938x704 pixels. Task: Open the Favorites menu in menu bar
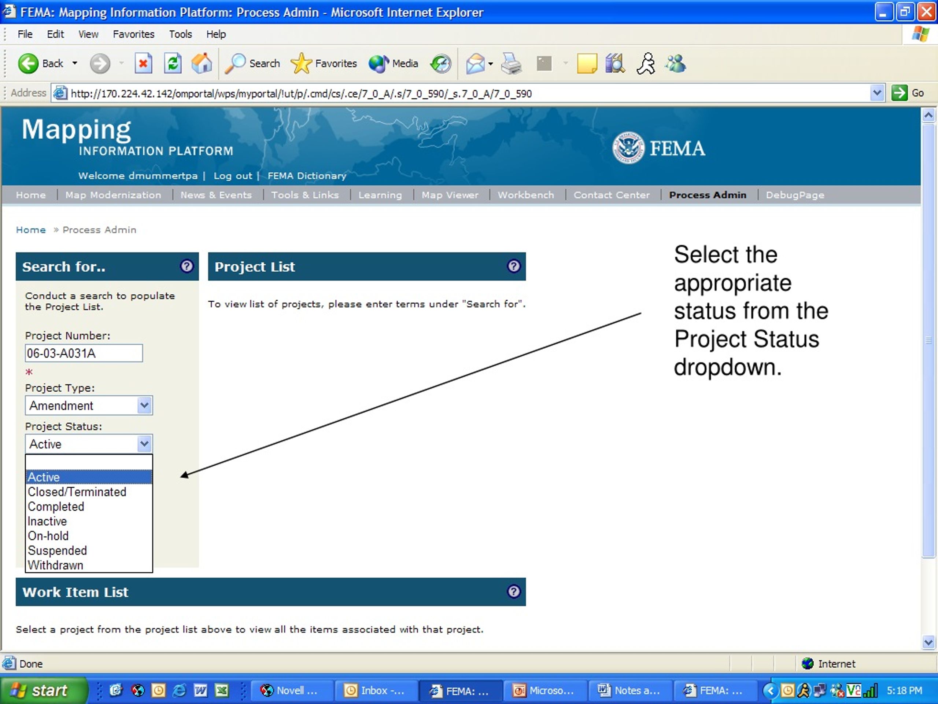coord(134,34)
